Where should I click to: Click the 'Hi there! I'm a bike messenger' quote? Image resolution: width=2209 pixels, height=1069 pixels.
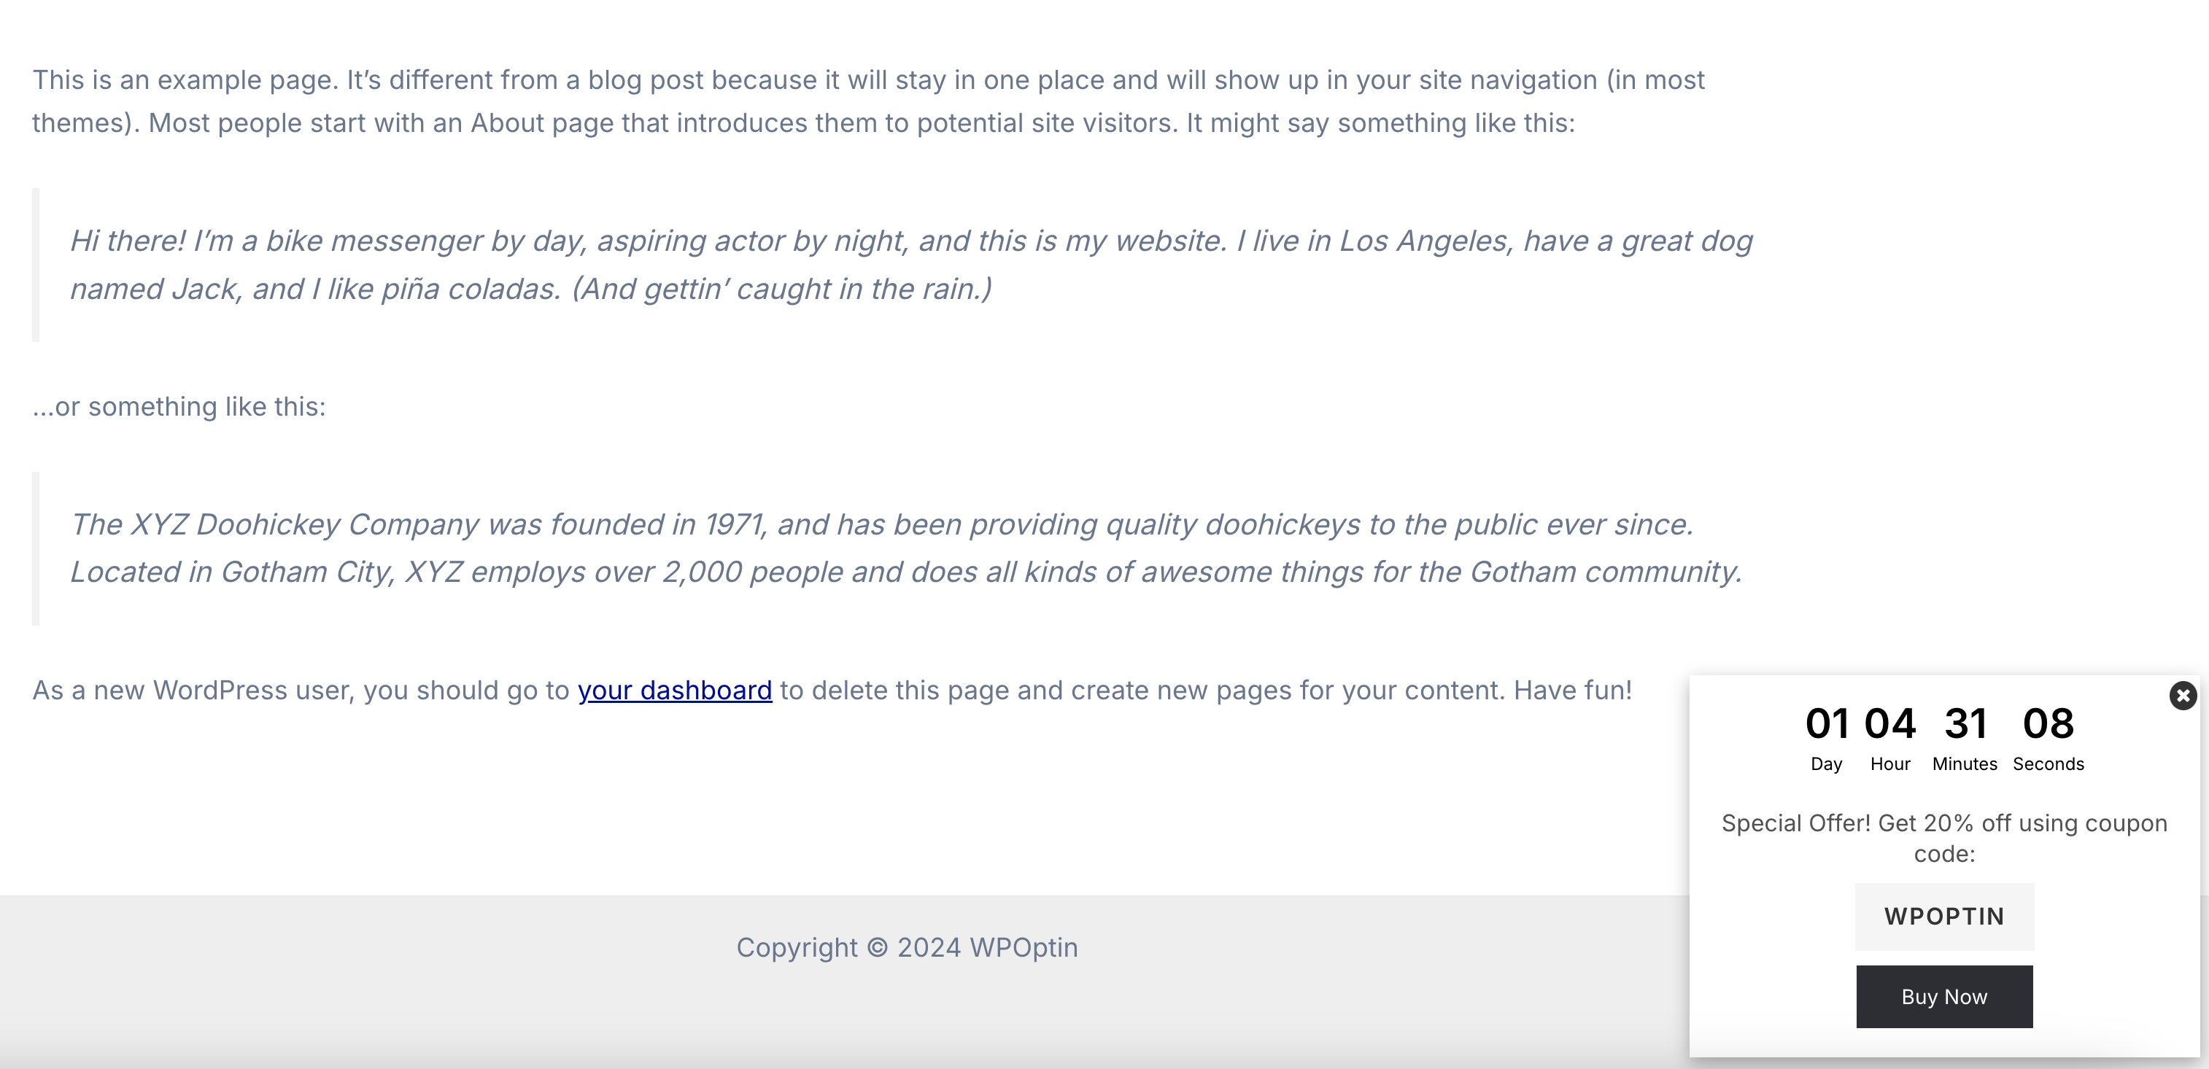[910, 265]
